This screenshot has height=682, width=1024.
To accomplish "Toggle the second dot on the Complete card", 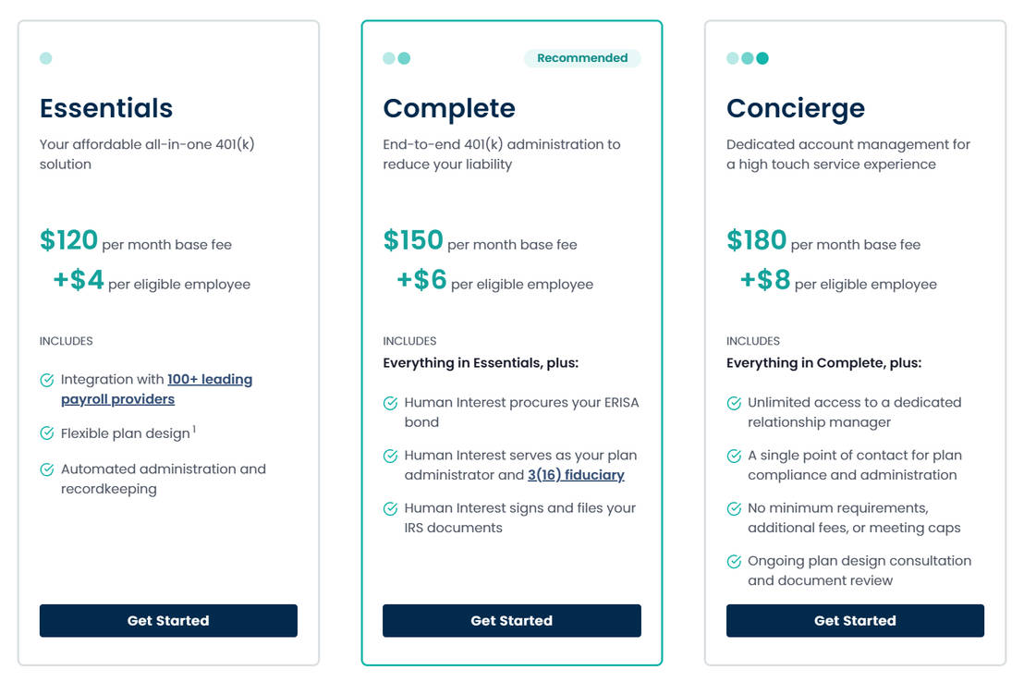I will pyautogui.click(x=402, y=57).
